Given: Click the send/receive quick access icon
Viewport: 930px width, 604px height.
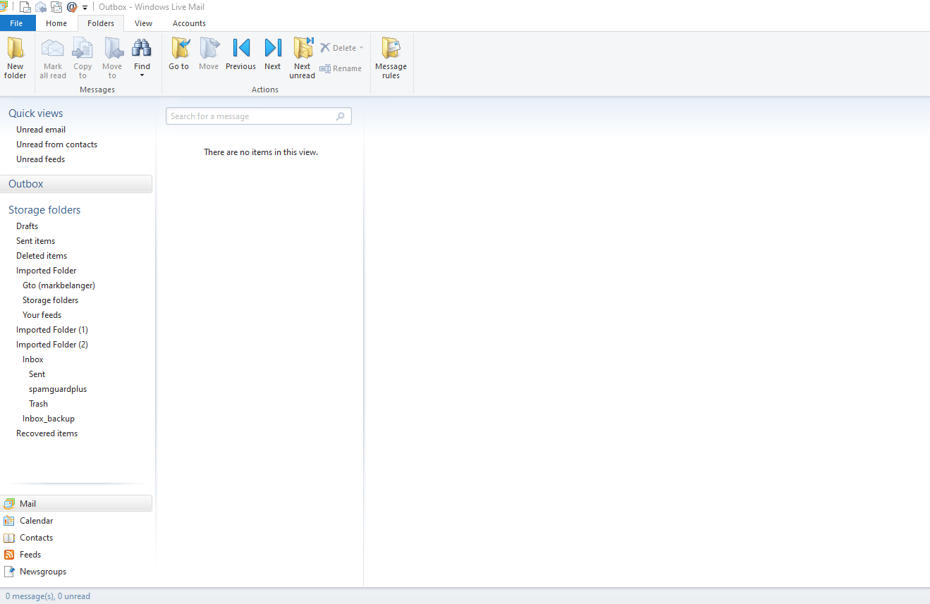Looking at the screenshot, I should [x=56, y=7].
